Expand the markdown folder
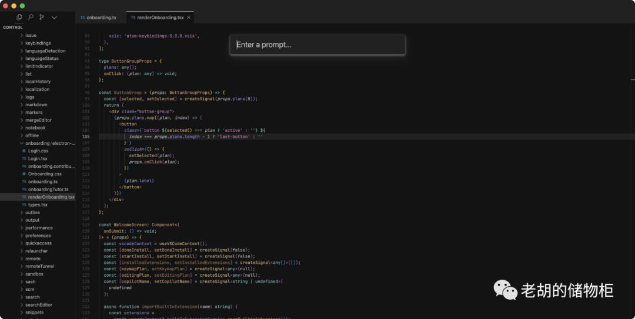635x319 pixels. 38,104
